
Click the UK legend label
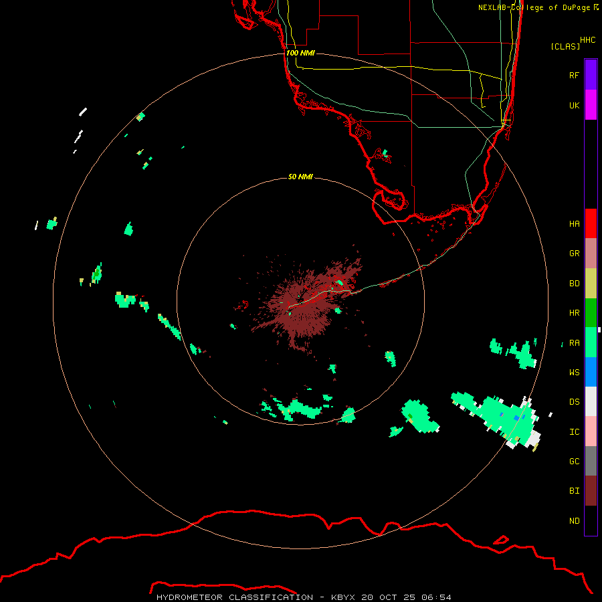point(574,106)
